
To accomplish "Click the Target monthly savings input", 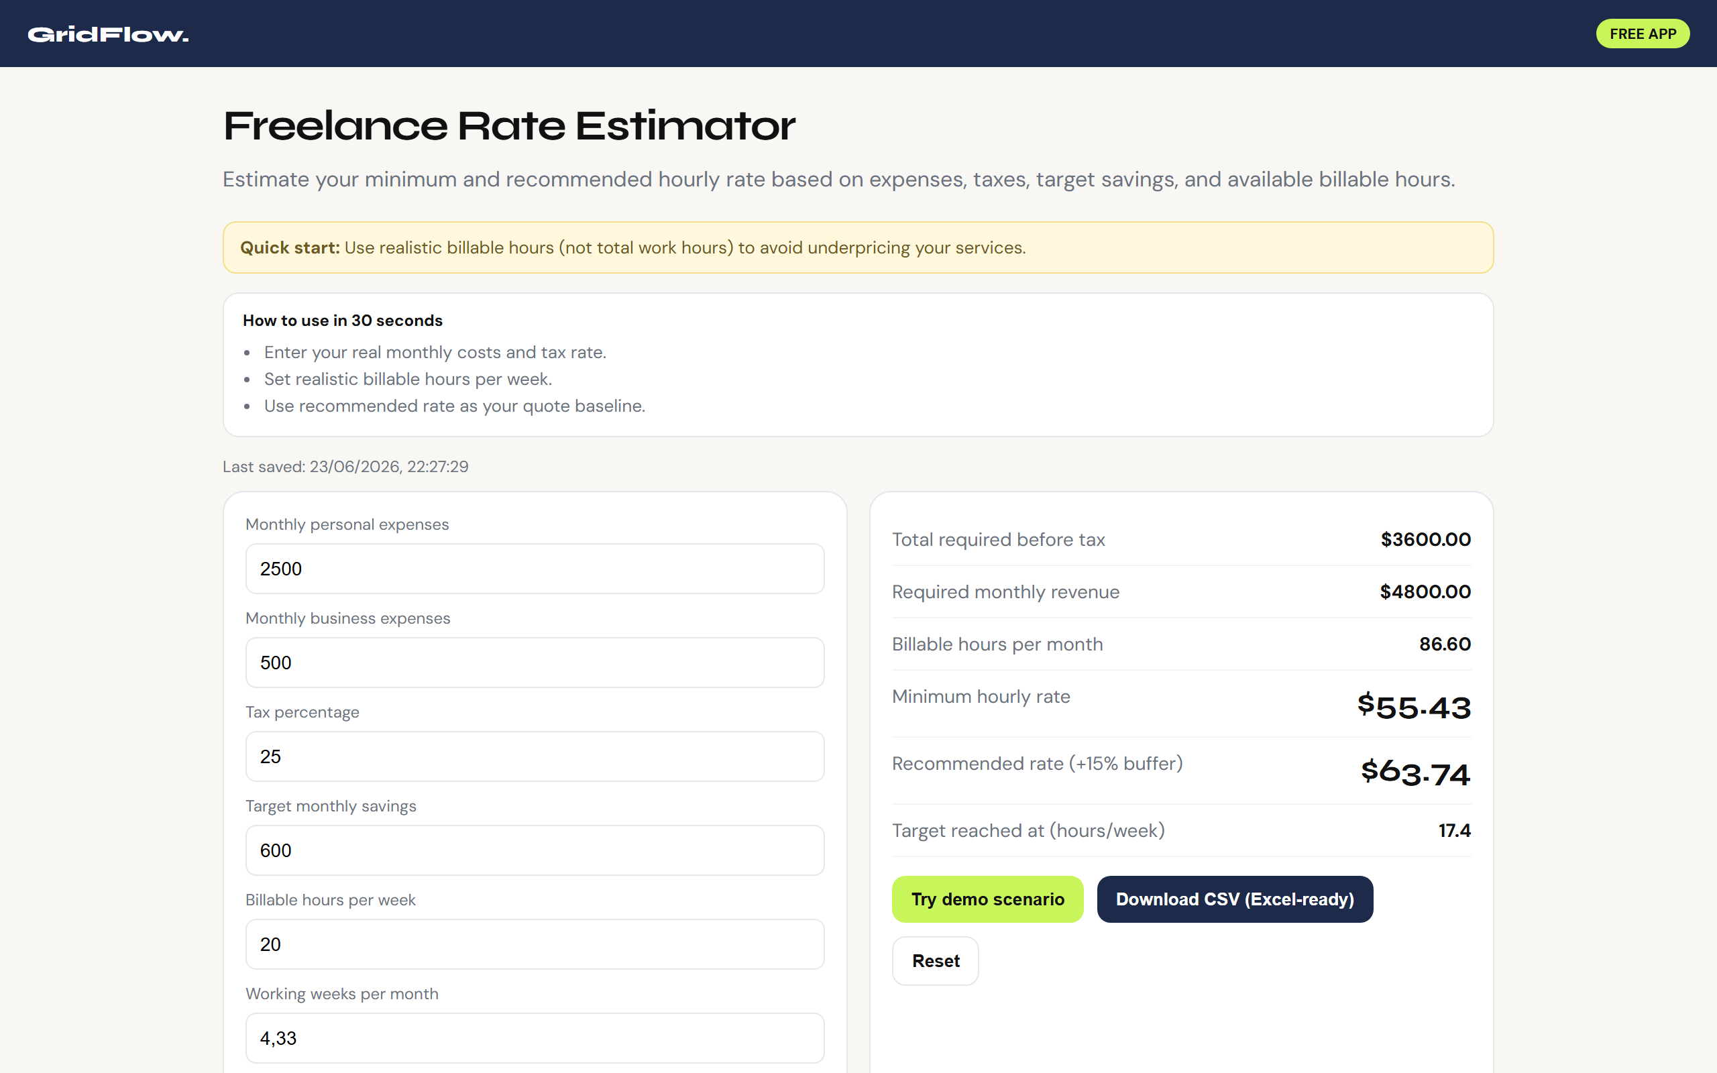I will (x=535, y=850).
